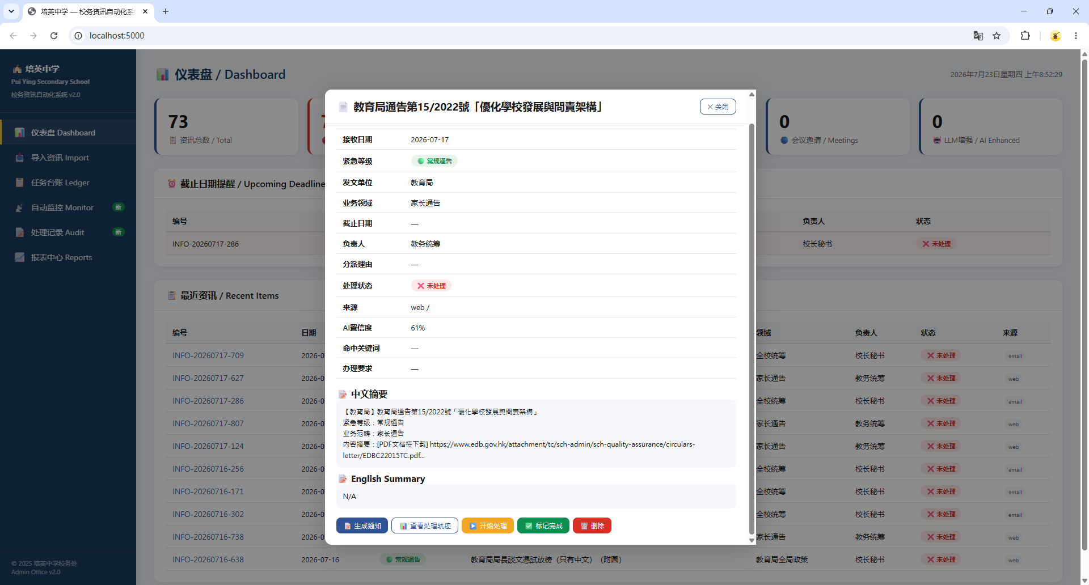Click 开始处理 button
Screen dimensions: 1089x585
(488, 525)
